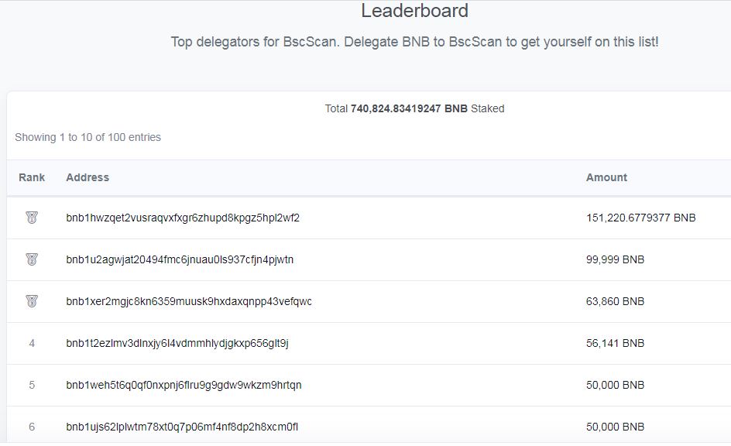Image resolution: width=731 pixels, height=446 pixels.
Task: Click the Showing 1 to 10 entries text
Action: point(88,138)
